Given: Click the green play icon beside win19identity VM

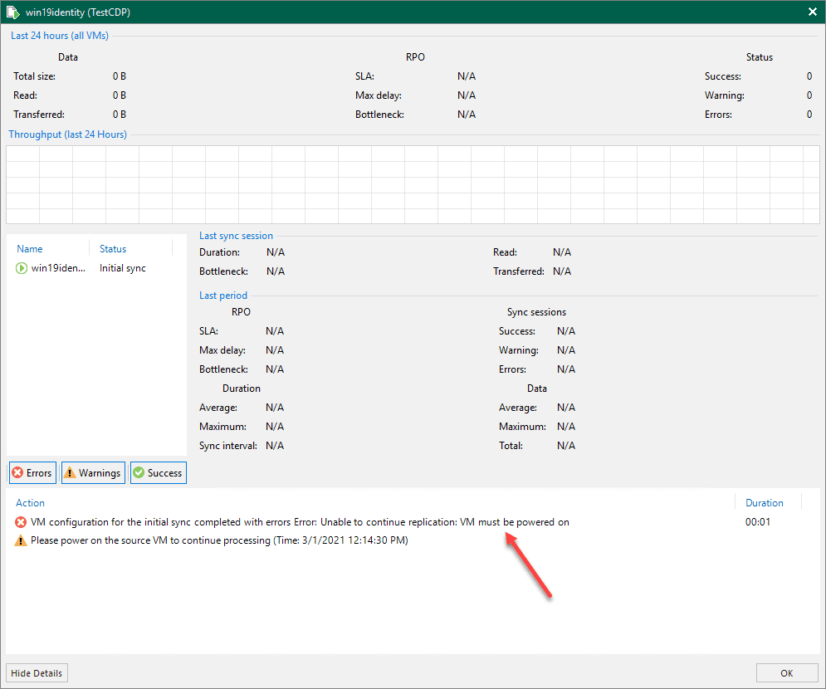Looking at the screenshot, I should pos(22,268).
